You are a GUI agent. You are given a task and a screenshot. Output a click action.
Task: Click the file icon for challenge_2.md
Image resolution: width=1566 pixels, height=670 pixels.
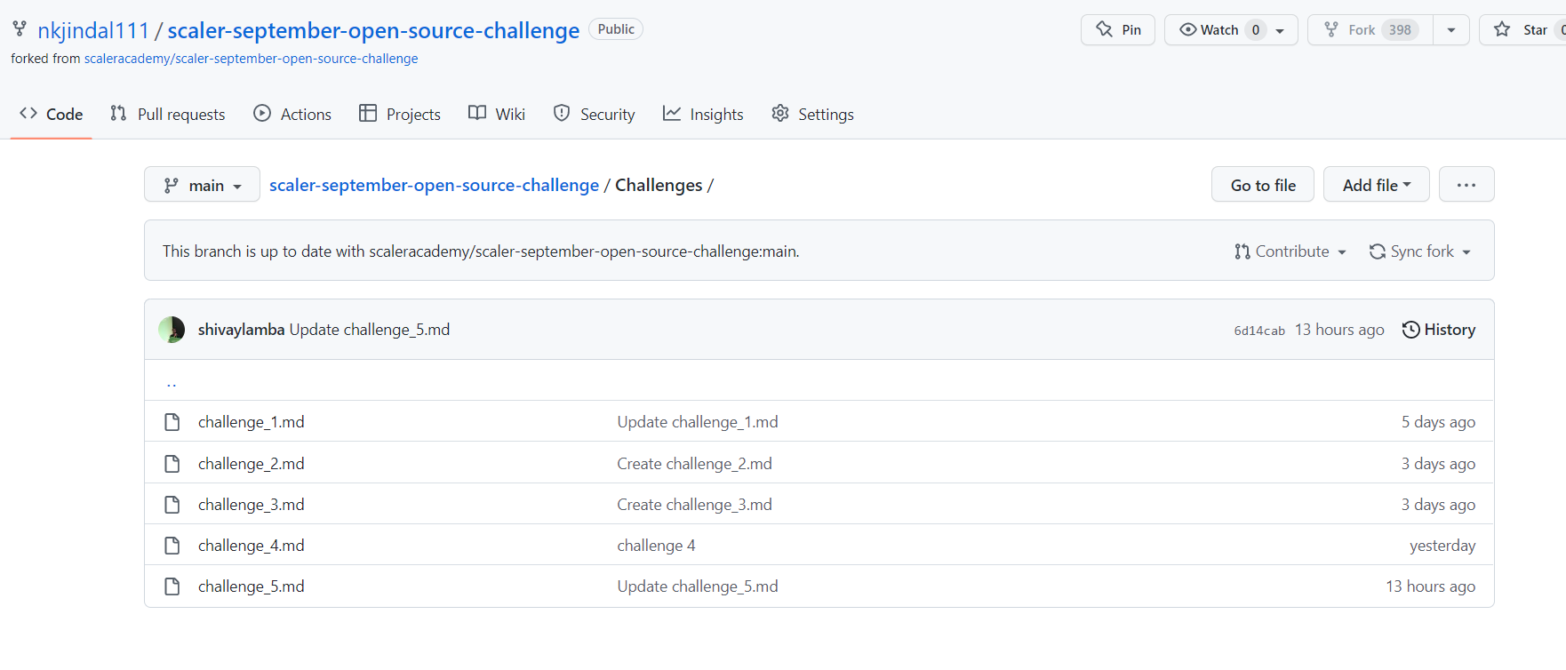point(172,464)
